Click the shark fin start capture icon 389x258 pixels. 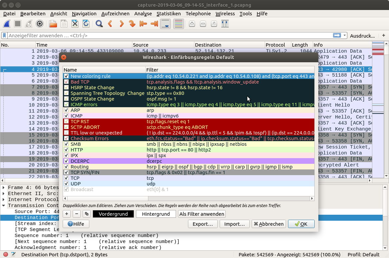(7, 24)
